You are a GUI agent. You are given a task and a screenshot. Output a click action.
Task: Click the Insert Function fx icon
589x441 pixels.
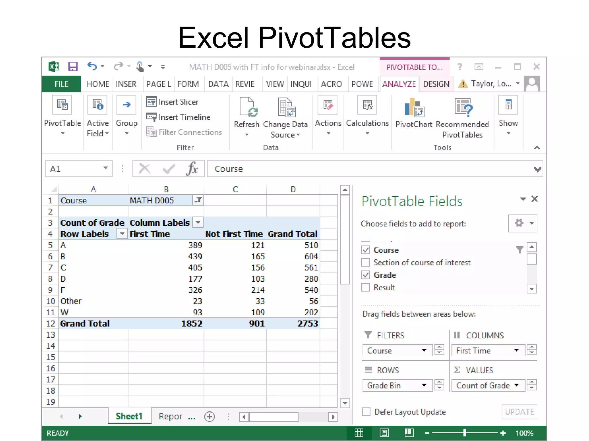coord(192,169)
